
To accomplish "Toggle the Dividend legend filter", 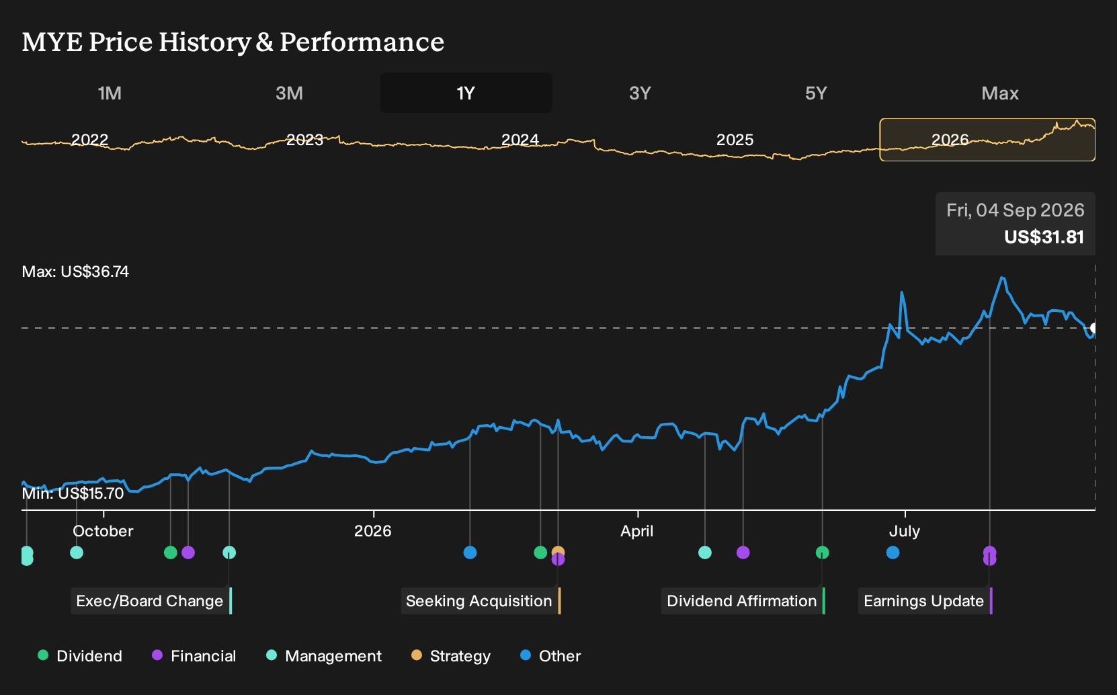I will [80, 656].
